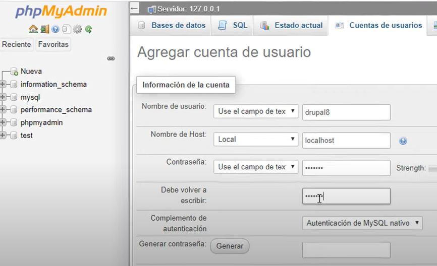
Task: Click the Contraseña password field
Action: [347, 168]
